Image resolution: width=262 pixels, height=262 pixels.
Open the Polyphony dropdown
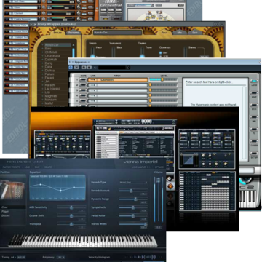pos(60,257)
